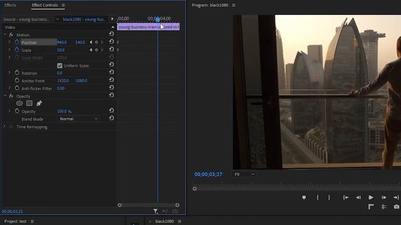Reset the Blend Mode parameter

(x=112, y=118)
